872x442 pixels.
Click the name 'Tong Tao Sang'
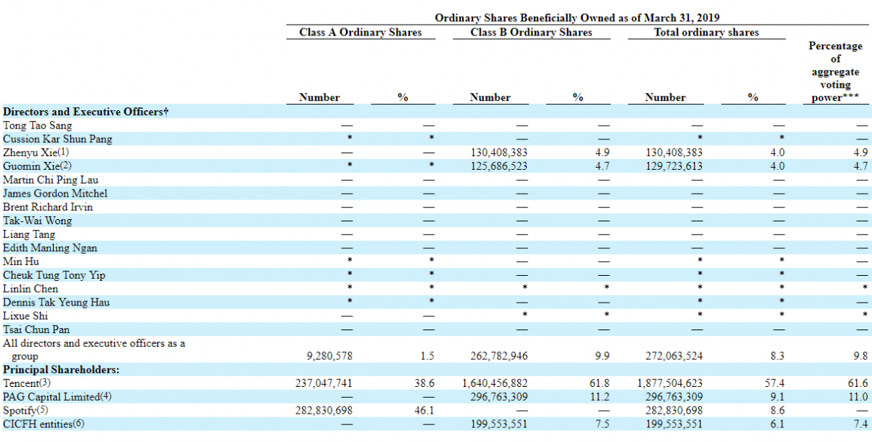coord(38,126)
